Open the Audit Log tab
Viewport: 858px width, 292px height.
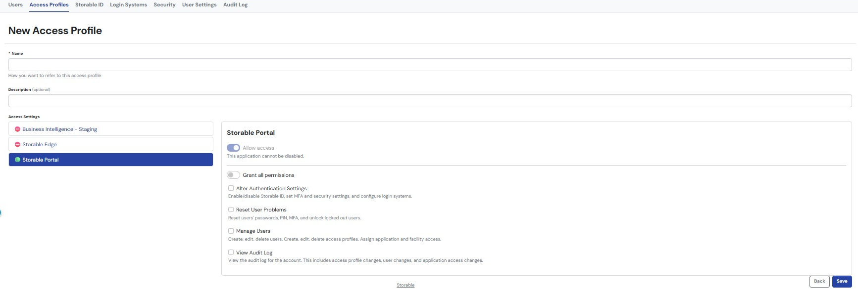pyautogui.click(x=235, y=5)
